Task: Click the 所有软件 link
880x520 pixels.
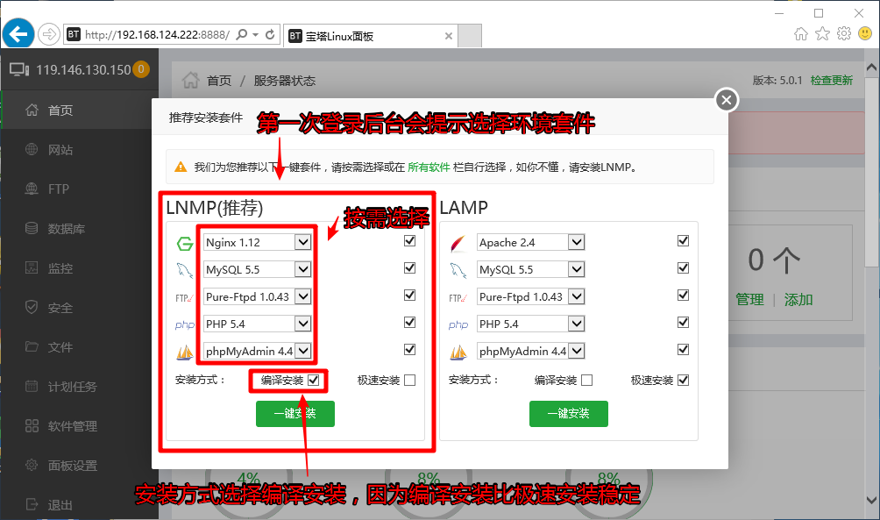Action: pos(428,167)
